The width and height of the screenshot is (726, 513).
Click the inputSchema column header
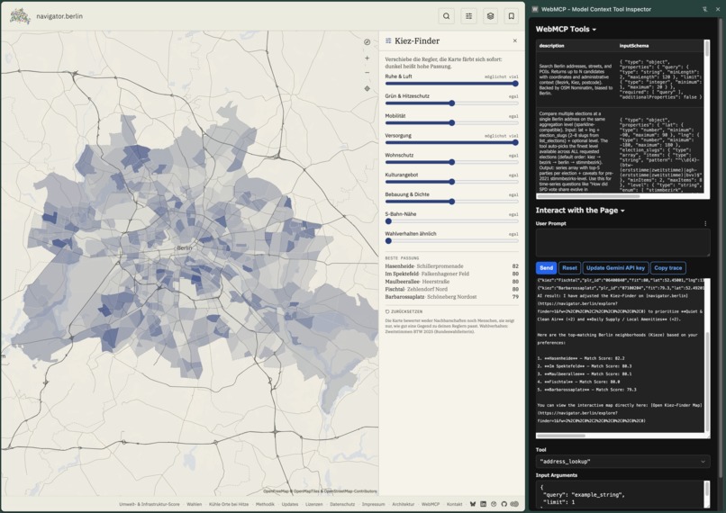point(634,46)
